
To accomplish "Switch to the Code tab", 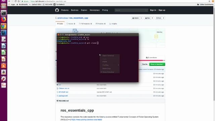I will 60,24.
